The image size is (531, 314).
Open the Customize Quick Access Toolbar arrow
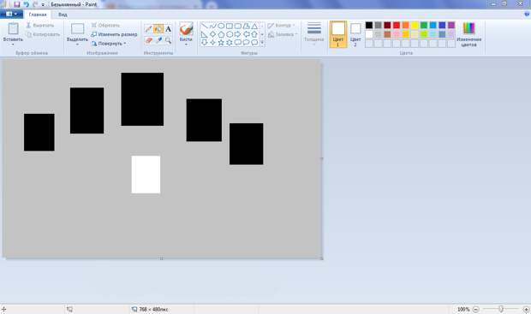coord(43,5)
